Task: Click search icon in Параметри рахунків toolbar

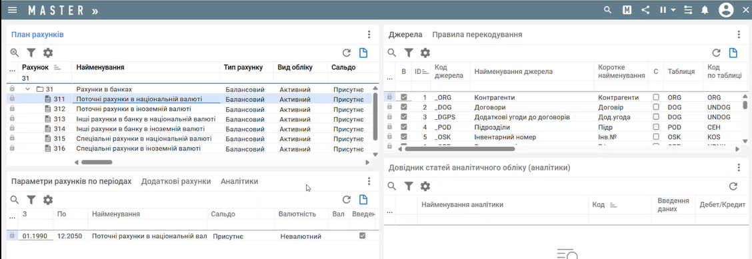Action: pyautogui.click(x=15, y=200)
